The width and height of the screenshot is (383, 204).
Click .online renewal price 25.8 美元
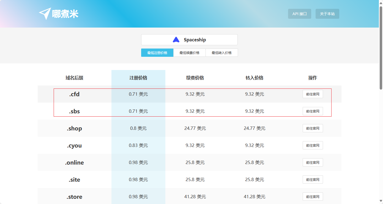(195, 162)
